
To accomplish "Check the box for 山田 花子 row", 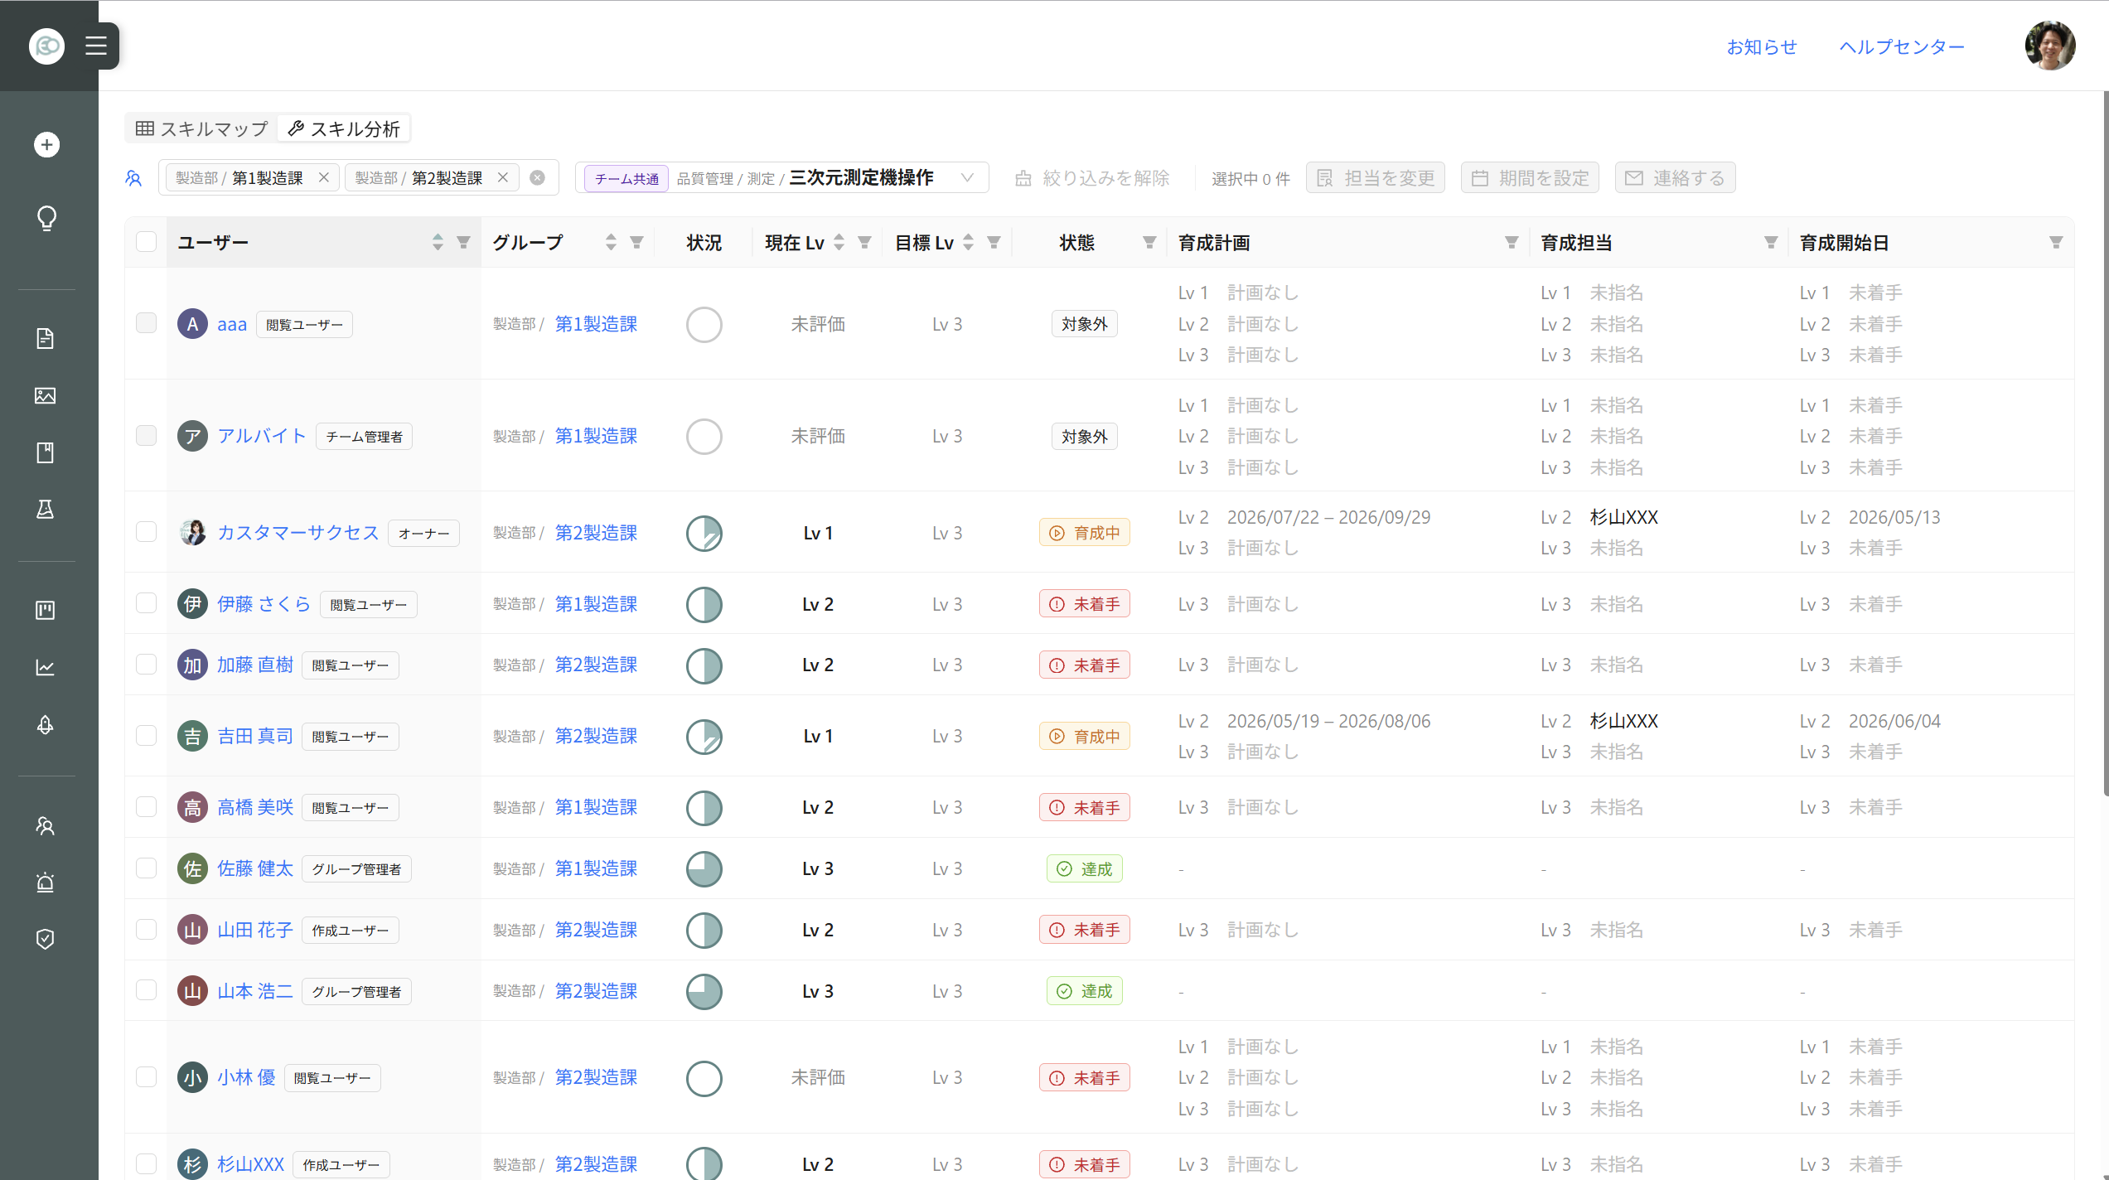I will click(x=146, y=929).
